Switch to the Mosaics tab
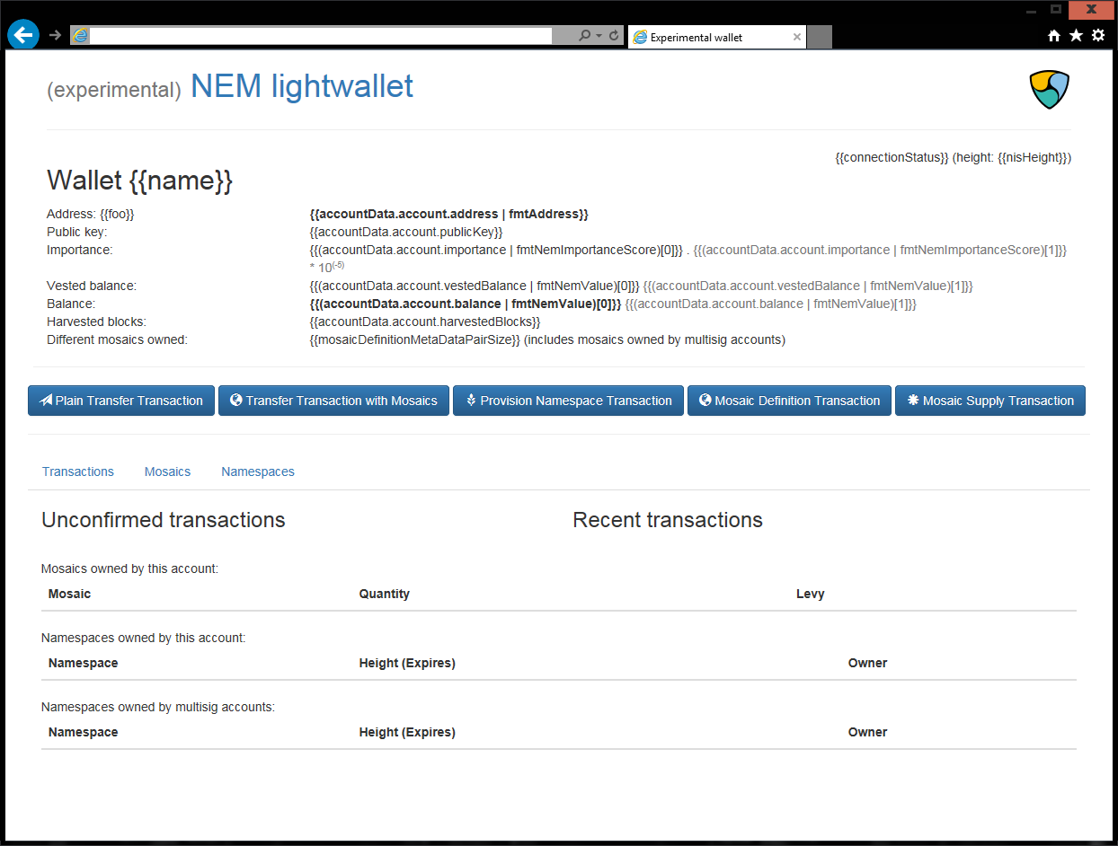1118x846 pixels. click(x=168, y=471)
